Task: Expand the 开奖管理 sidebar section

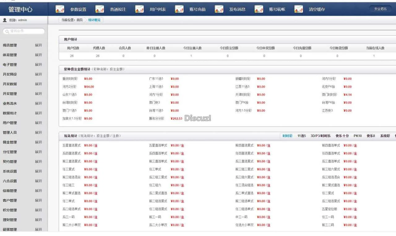Action: point(38,94)
